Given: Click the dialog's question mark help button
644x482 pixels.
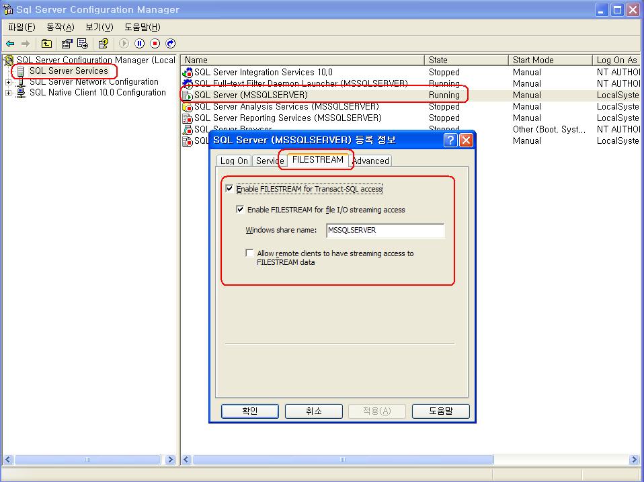Looking at the screenshot, I should click(450, 140).
